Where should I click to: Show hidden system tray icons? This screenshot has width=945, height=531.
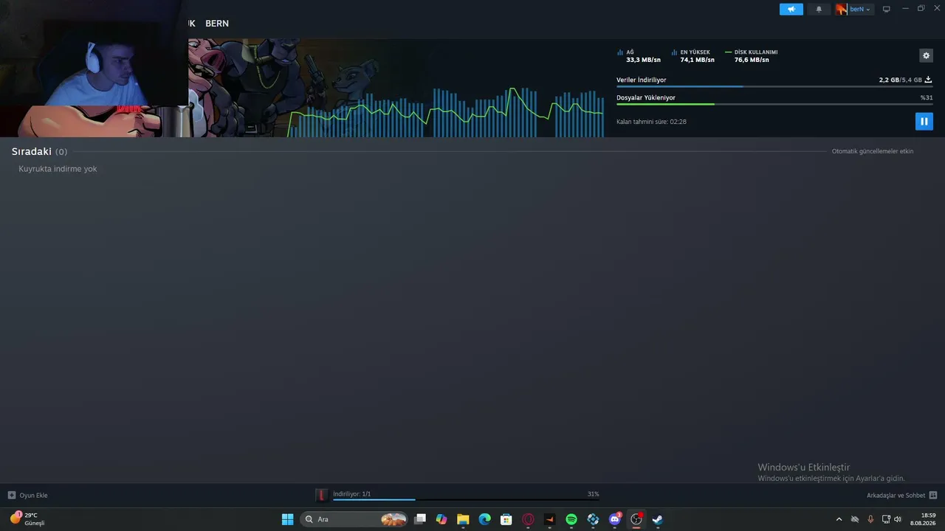click(839, 519)
